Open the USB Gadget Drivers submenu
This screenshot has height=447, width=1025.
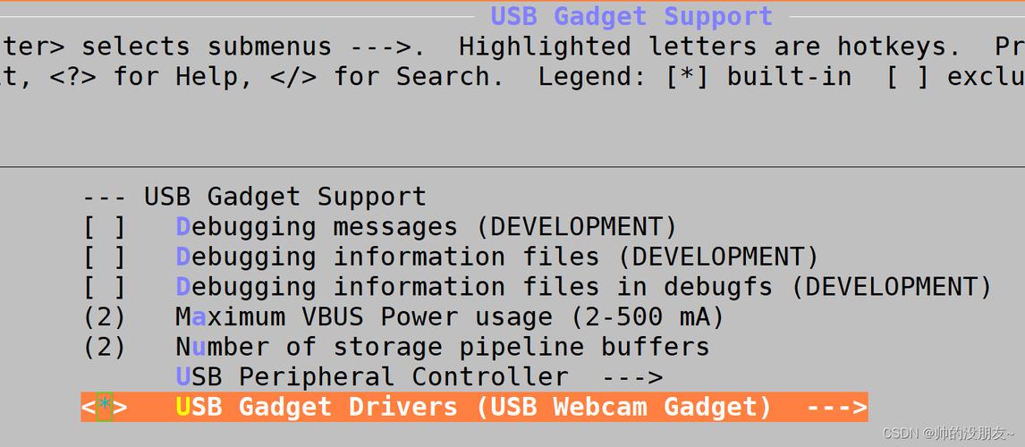click(x=475, y=407)
